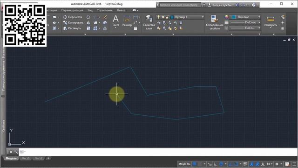Open the Управление ribbon tab
Viewport: 298px width, 168px height.
[105, 10]
